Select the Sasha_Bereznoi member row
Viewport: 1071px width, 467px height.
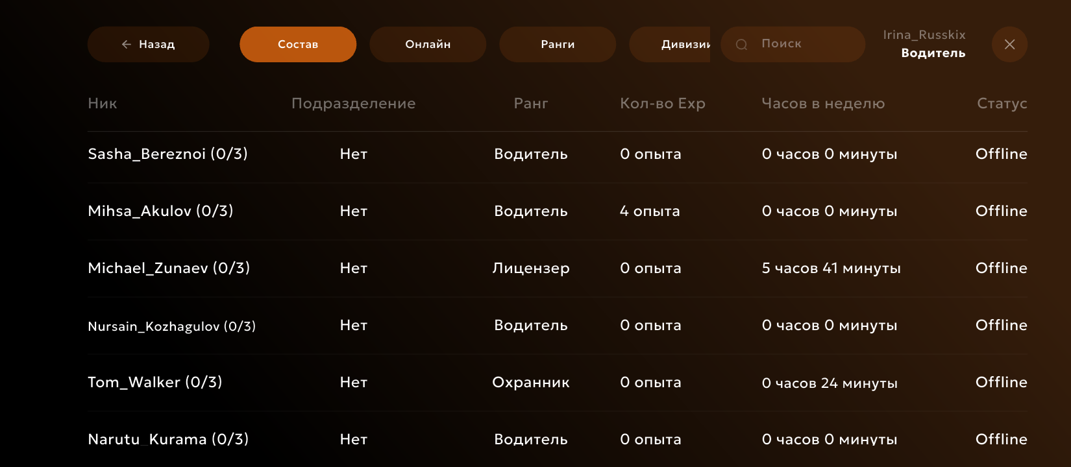[167, 154]
